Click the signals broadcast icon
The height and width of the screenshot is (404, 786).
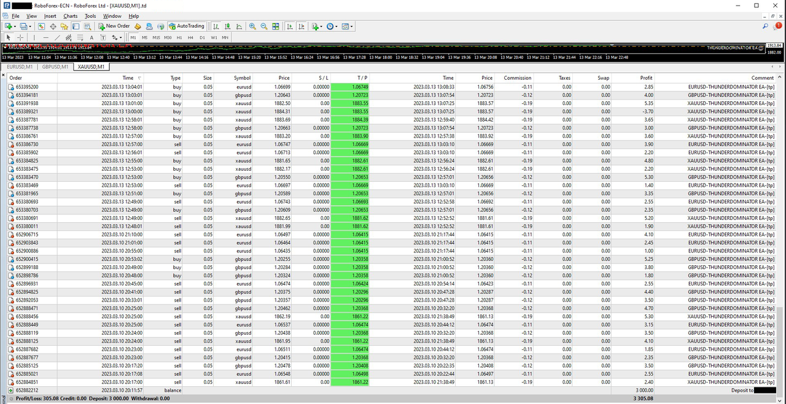pos(160,26)
